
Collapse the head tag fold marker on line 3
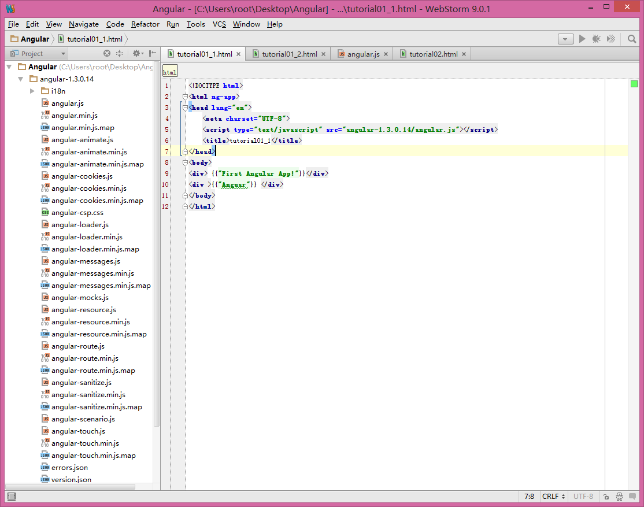185,108
